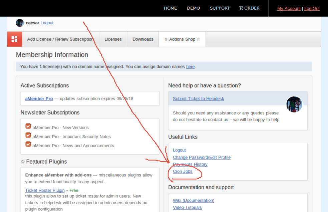Click the Log Out link in header

(312, 8)
